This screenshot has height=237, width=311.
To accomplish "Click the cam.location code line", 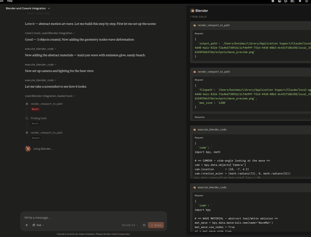I will tap(222, 169).
